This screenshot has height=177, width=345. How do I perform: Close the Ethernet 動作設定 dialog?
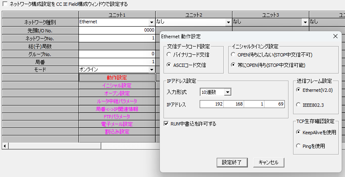pos(335,36)
